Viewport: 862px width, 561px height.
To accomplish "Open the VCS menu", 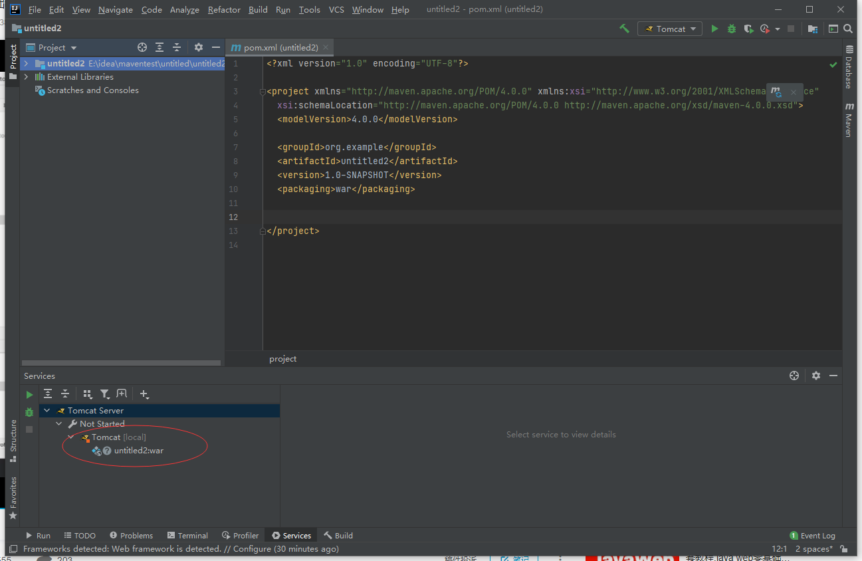I will [x=336, y=9].
